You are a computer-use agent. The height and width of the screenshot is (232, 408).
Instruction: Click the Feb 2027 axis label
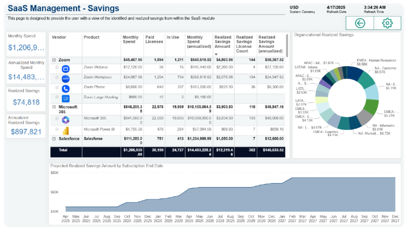pyautogui.click(x=292, y=218)
